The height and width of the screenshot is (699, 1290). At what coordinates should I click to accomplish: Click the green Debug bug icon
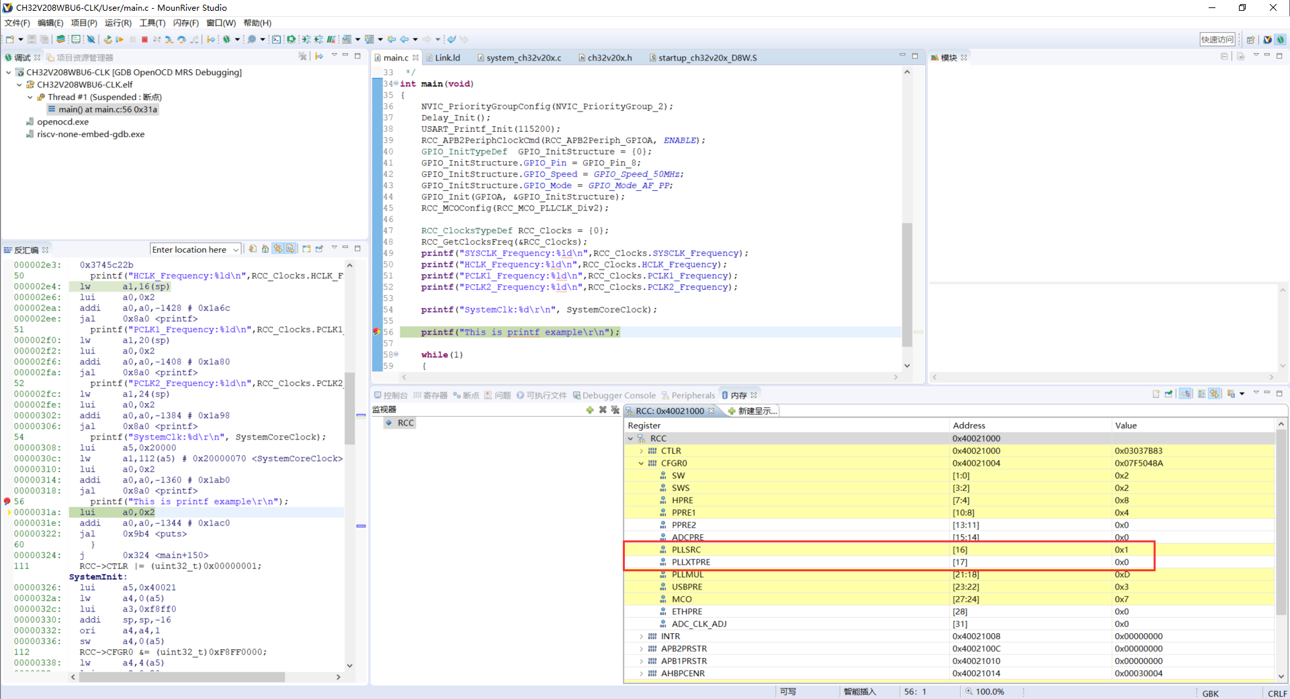[227, 40]
